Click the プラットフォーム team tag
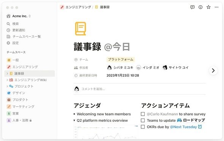Image resolution: width=224 pixels, height=141 pixels. (x=121, y=59)
